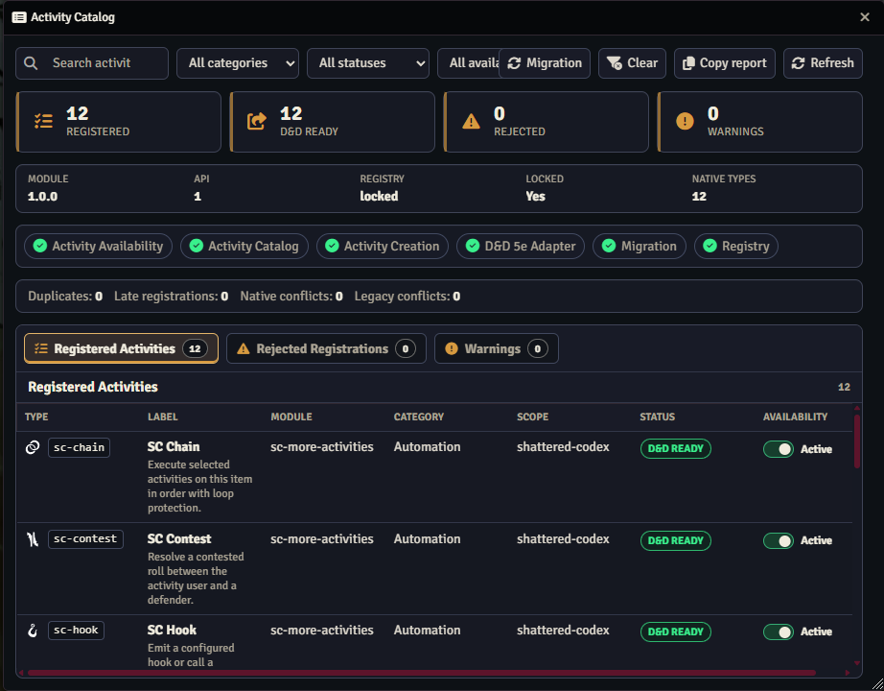Viewport: 884px width, 691px height.
Task: Open the All availability dropdown
Action: pyautogui.click(x=468, y=63)
